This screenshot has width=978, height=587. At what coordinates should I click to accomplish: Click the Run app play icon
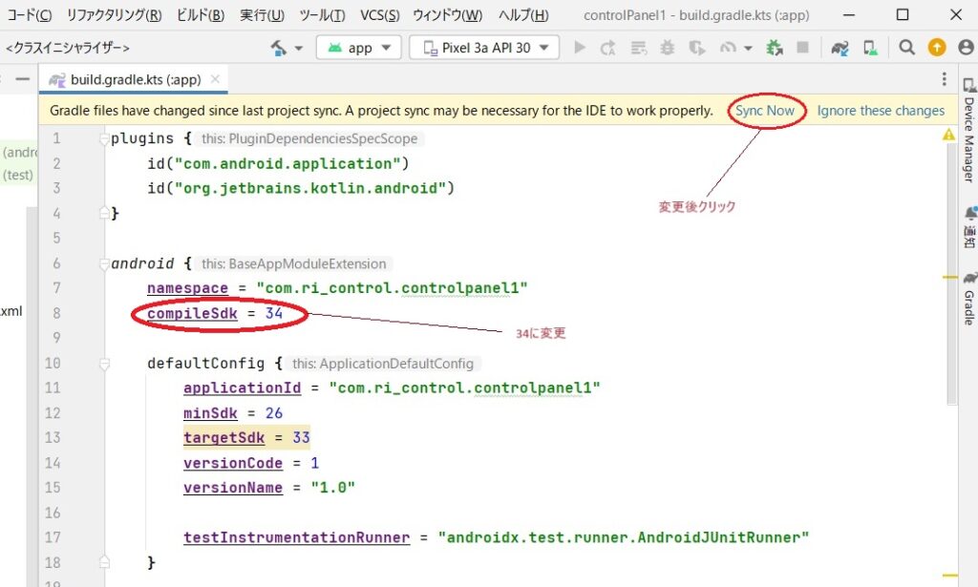pyautogui.click(x=580, y=48)
